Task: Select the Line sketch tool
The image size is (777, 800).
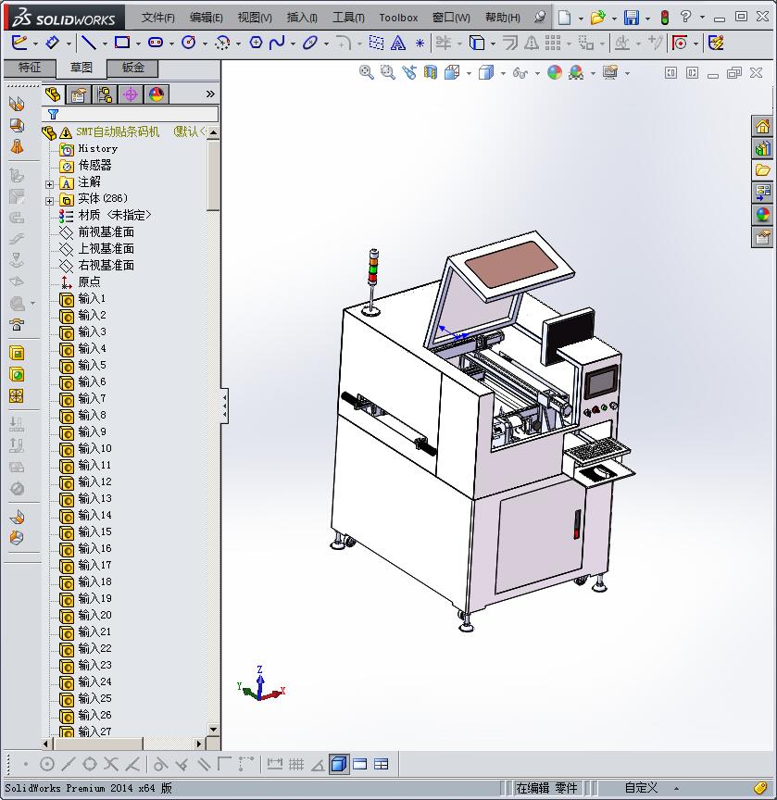Action: pyautogui.click(x=89, y=43)
